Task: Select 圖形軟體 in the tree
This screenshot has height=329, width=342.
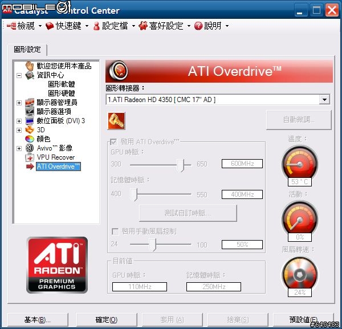Action: [x=62, y=84]
